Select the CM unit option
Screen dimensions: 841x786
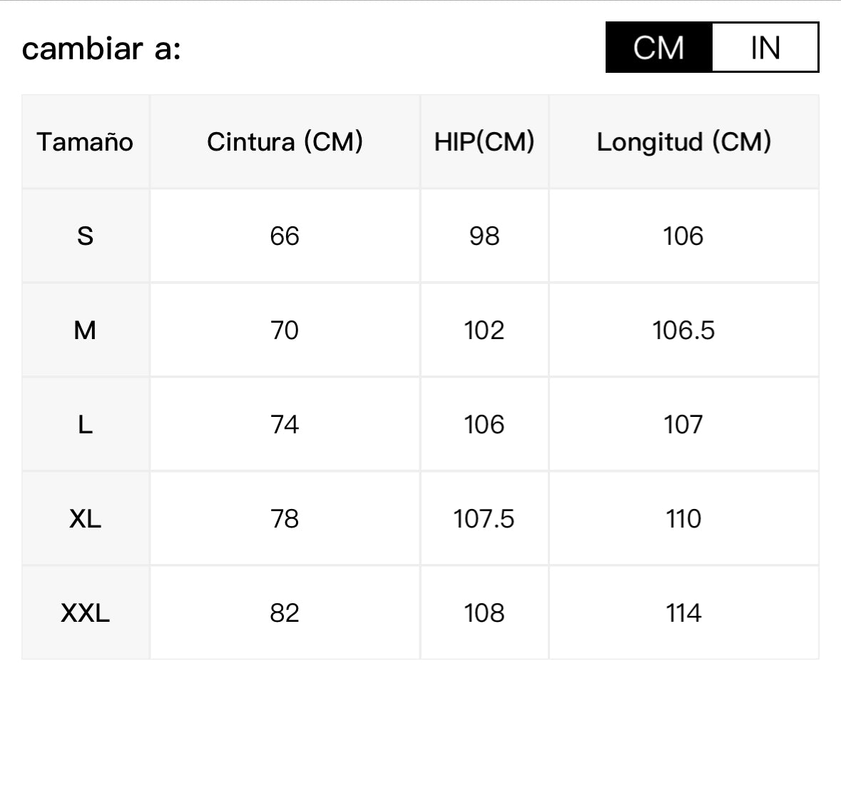pyautogui.click(x=658, y=48)
